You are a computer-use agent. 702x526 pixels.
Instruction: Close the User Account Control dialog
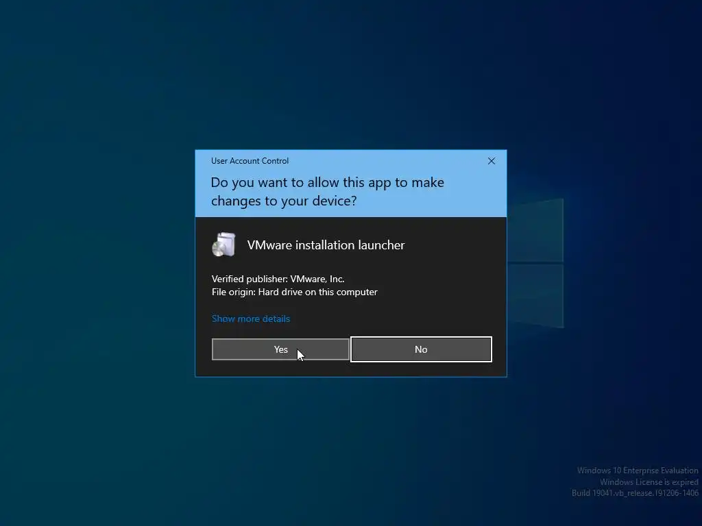pos(491,161)
